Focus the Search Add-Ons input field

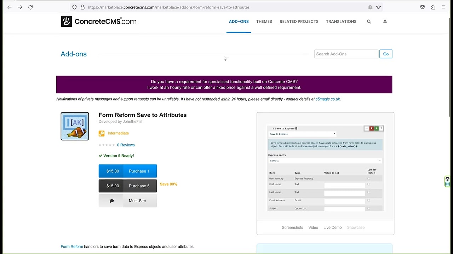346,54
